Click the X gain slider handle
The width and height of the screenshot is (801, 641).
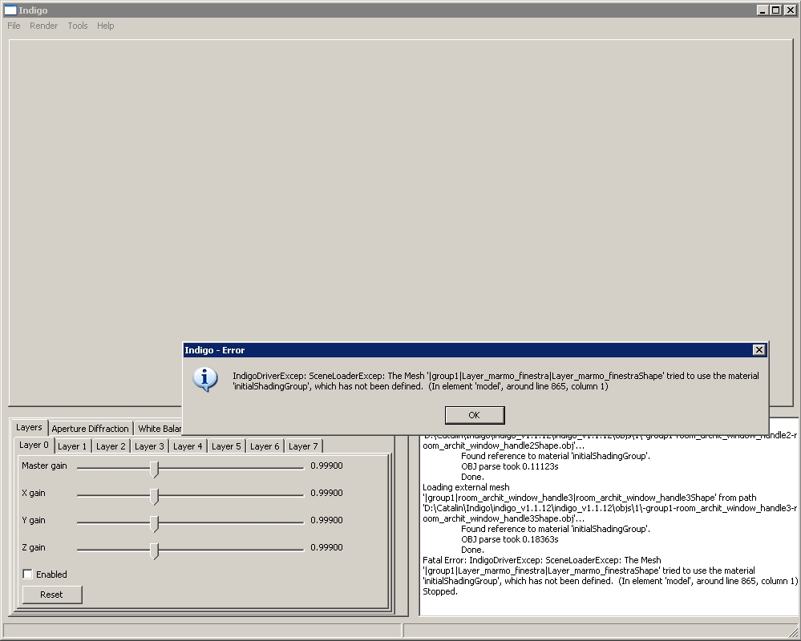(x=154, y=496)
